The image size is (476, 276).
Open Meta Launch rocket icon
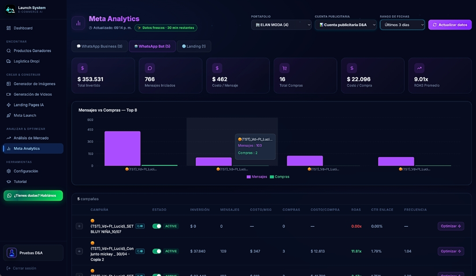tap(8, 116)
